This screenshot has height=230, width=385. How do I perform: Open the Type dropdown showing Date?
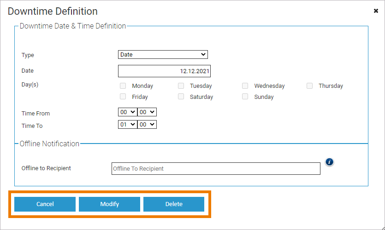(x=163, y=55)
